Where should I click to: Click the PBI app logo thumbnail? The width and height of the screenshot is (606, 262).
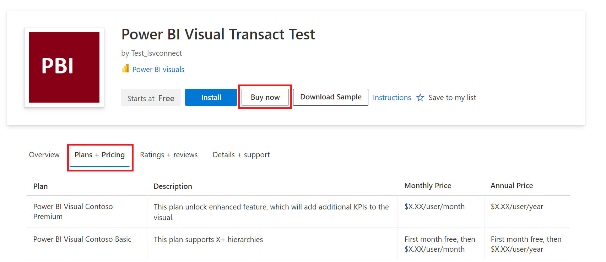point(64,67)
